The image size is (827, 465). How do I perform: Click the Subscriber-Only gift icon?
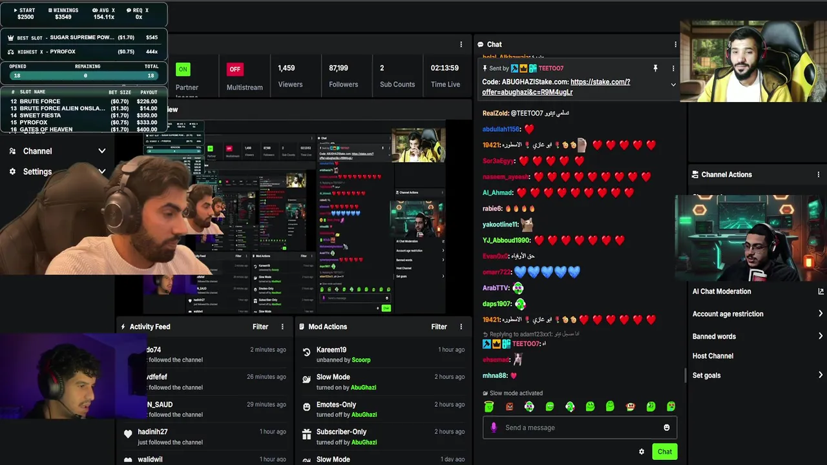(x=307, y=435)
